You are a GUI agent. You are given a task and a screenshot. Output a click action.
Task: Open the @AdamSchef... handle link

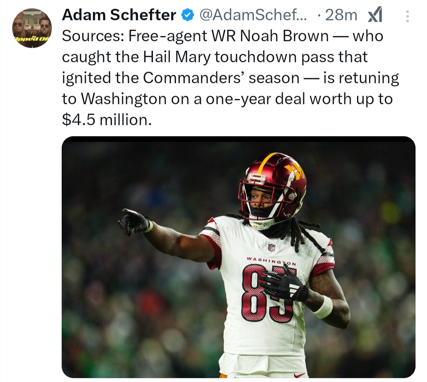pos(253,15)
